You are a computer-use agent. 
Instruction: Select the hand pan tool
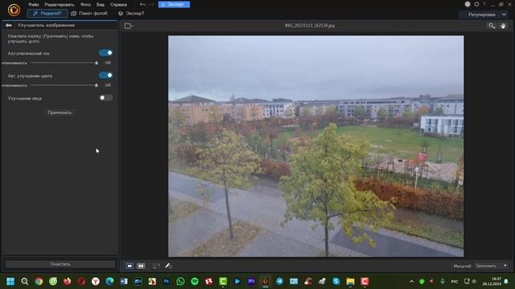(503, 26)
